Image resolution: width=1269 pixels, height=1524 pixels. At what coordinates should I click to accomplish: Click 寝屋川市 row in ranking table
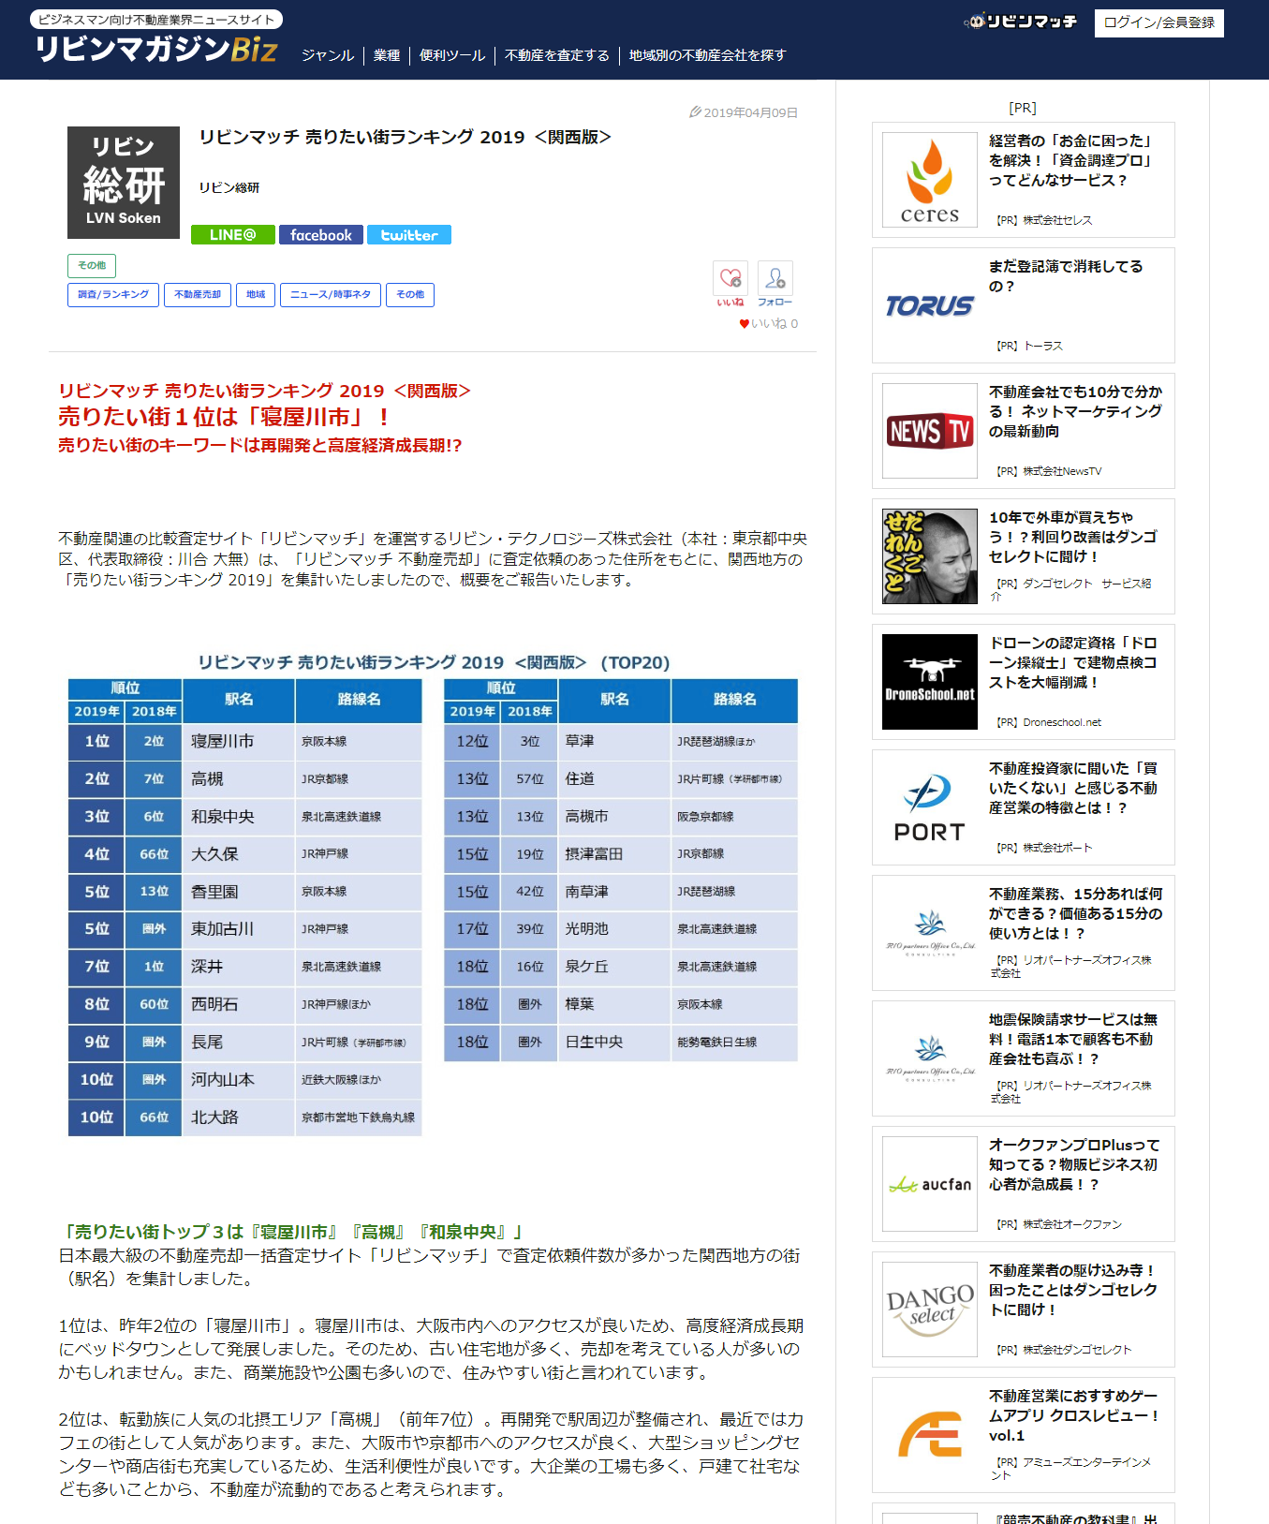(245, 741)
